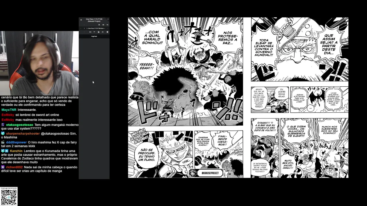Image resolution: width=367 pixels, height=206 pixels.
Task: Click the up chevron above chapter selector
Action: [x=84, y=25]
